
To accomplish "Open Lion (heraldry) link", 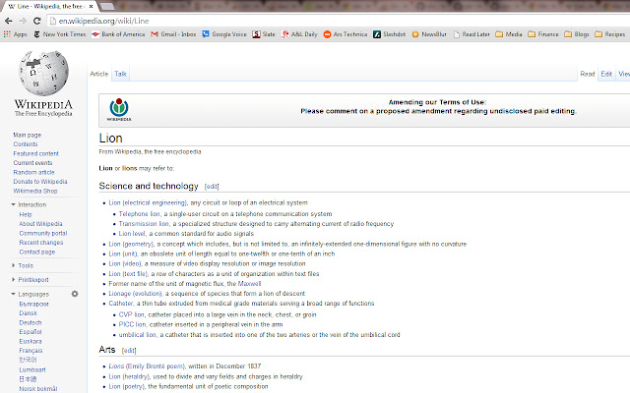I will click(129, 376).
